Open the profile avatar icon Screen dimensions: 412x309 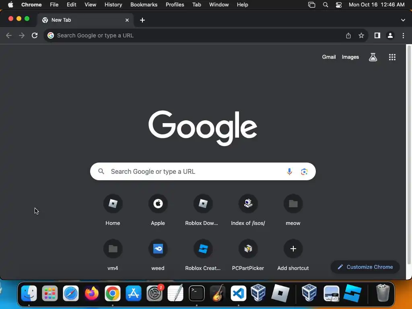tap(390, 35)
